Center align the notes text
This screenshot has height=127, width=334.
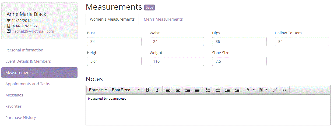click(178, 90)
